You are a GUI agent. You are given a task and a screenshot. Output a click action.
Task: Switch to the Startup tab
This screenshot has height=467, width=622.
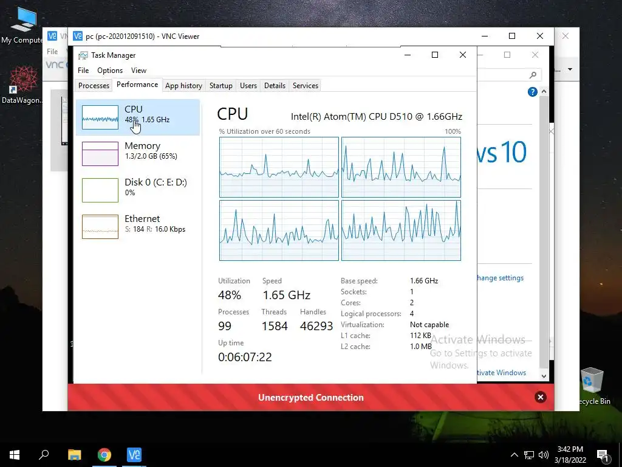click(x=221, y=85)
